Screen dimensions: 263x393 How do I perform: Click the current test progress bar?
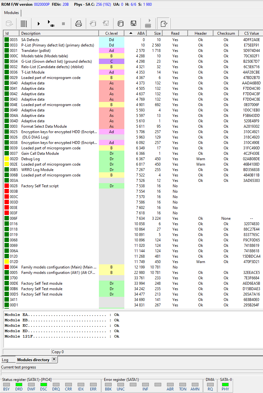pos(131,372)
